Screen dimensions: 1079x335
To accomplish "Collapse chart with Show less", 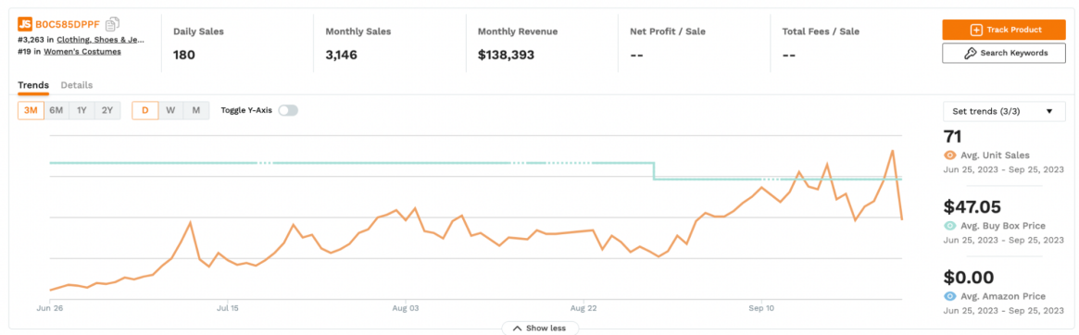I will (540, 329).
